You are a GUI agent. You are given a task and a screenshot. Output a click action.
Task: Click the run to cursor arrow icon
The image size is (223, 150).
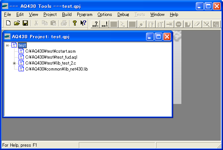tap(169, 24)
